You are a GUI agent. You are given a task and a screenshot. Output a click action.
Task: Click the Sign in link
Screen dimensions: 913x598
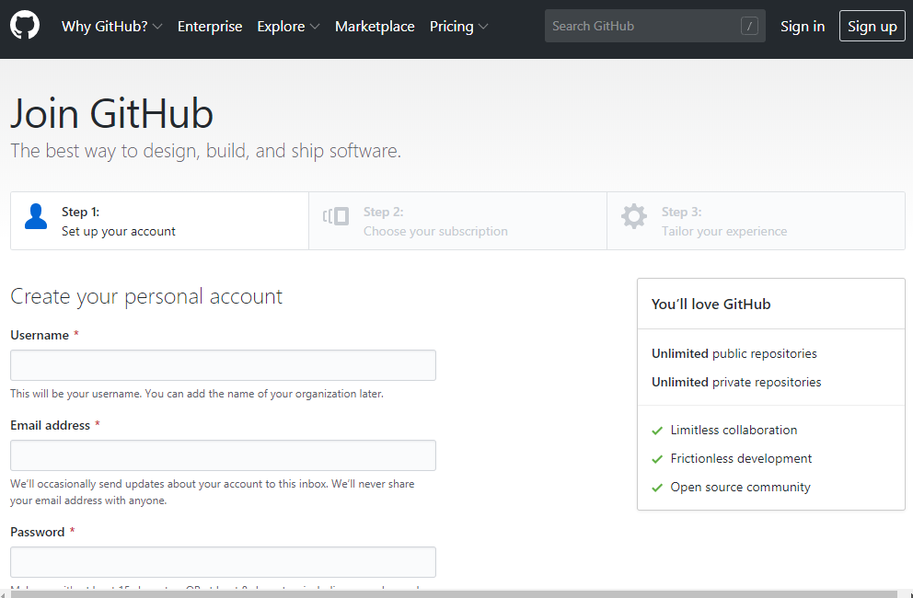(803, 27)
